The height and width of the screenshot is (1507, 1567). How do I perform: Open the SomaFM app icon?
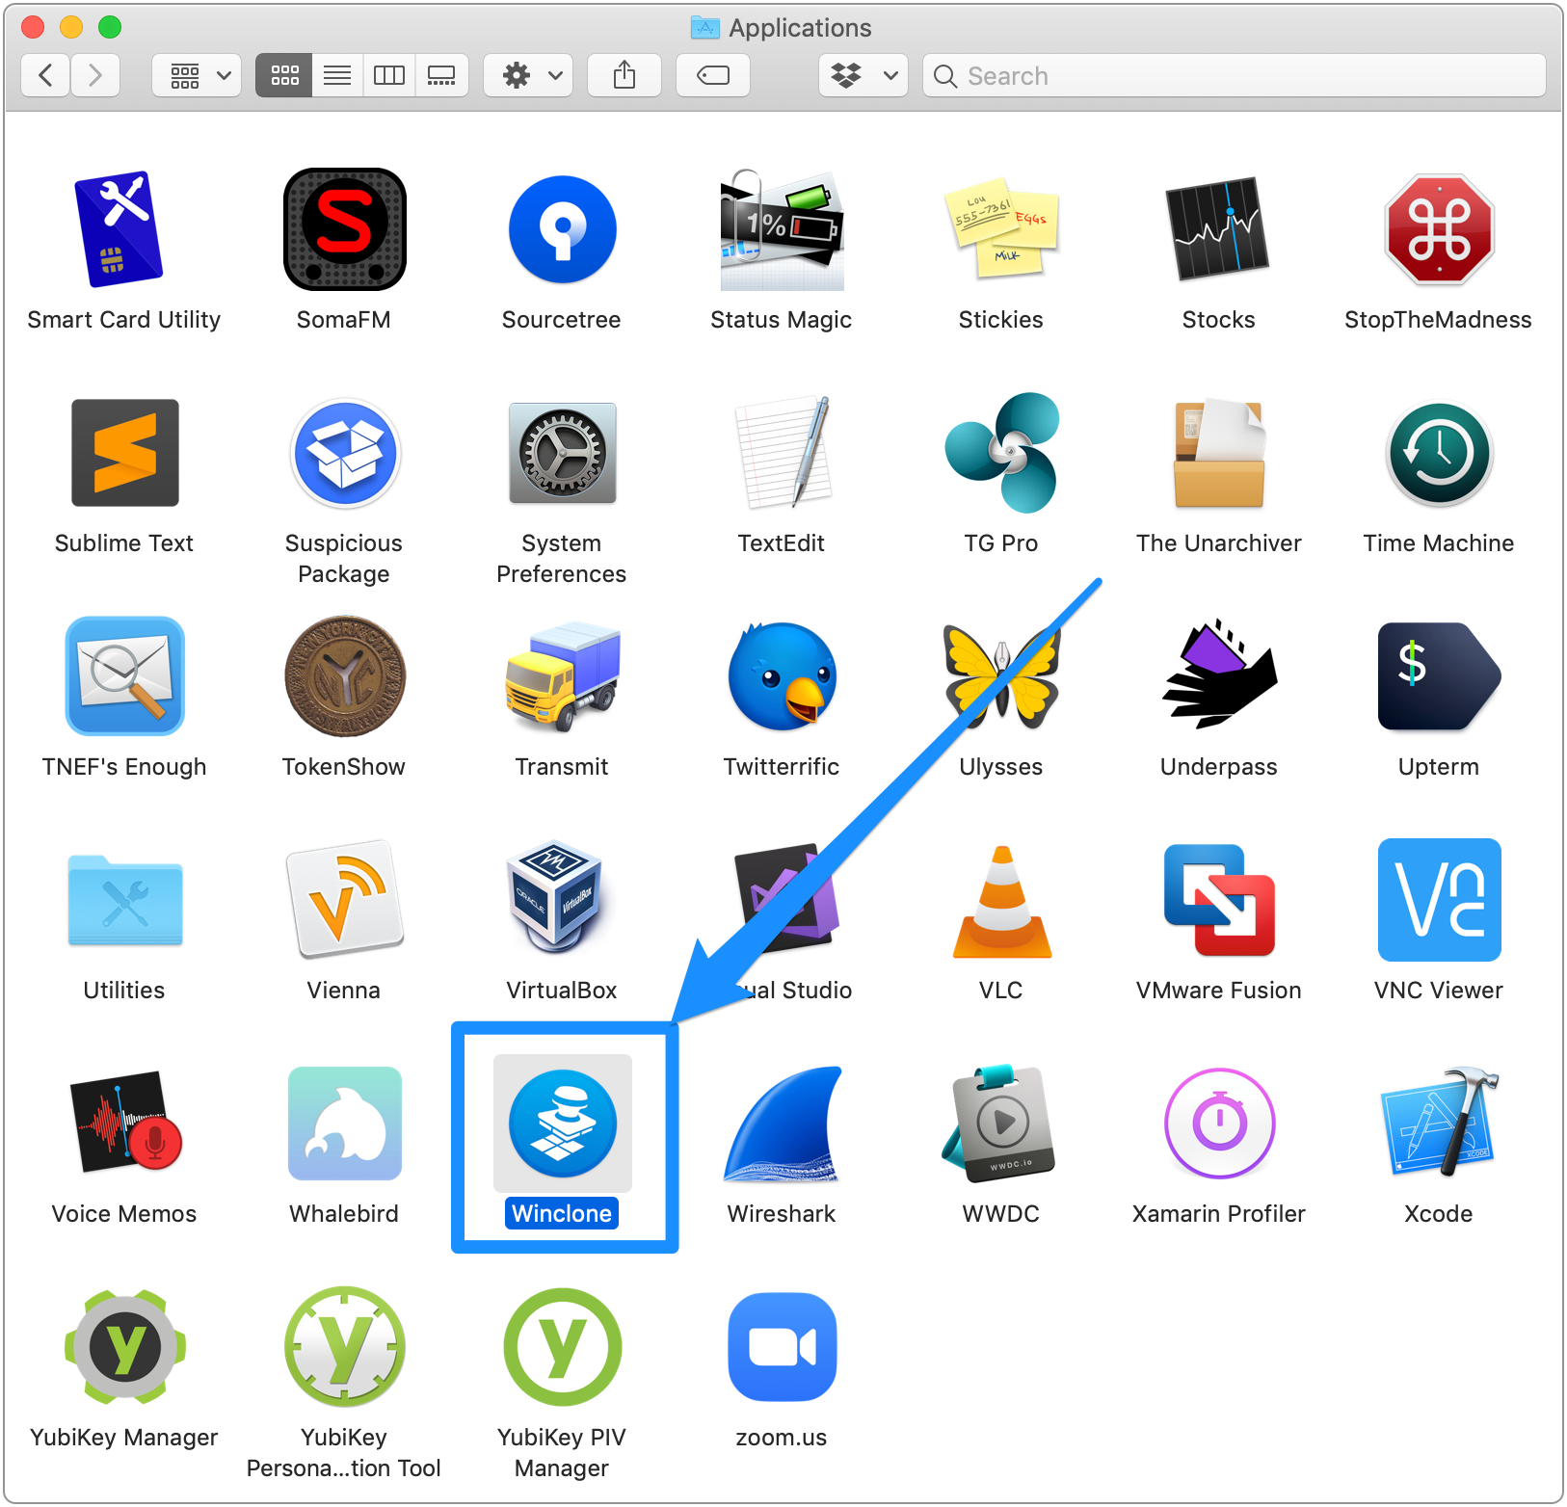point(344,229)
